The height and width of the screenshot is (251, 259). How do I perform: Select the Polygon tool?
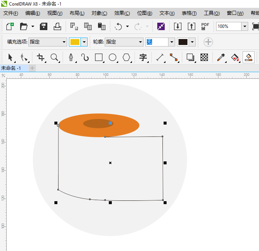127,57
